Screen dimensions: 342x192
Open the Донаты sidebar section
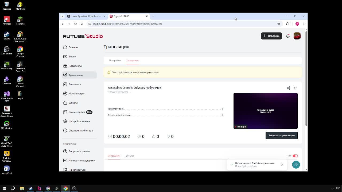coord(71,103)
